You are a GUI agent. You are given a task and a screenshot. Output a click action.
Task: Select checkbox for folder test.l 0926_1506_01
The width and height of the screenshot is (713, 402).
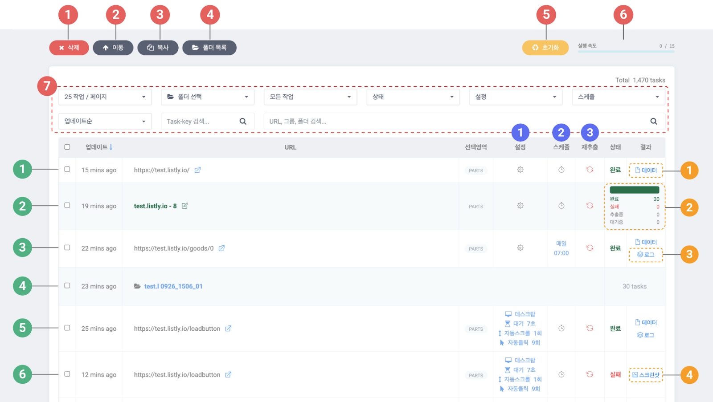tap(67, 285)
